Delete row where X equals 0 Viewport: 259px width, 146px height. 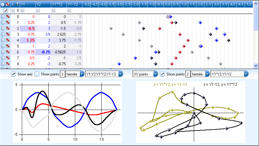click(8, 16)
